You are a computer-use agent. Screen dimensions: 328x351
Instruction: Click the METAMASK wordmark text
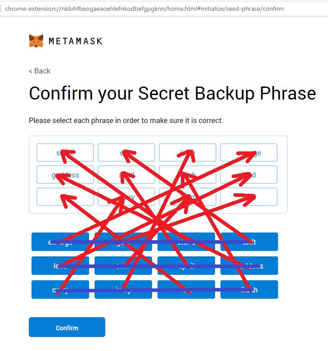click(x=75, y=41)
